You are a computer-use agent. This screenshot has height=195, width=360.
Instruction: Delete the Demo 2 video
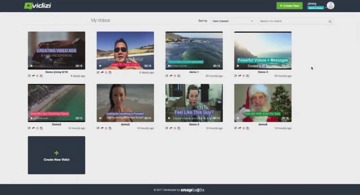243,76
